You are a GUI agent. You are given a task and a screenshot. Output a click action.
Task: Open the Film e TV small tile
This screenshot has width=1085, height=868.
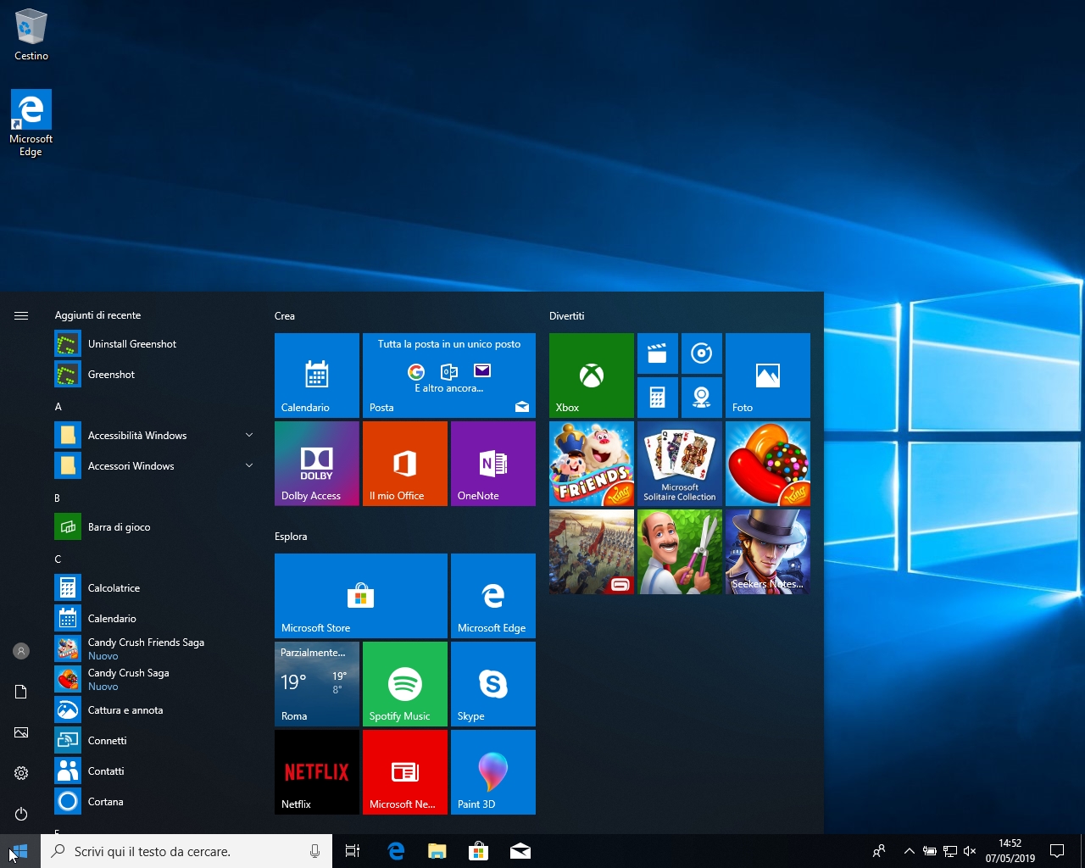[658, 353]
